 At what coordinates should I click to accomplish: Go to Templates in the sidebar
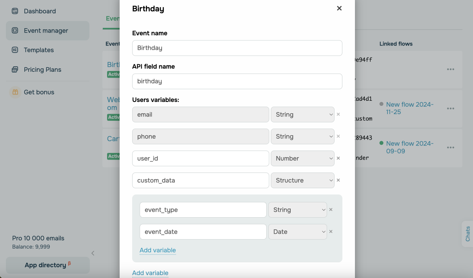(x=39, y=50)
